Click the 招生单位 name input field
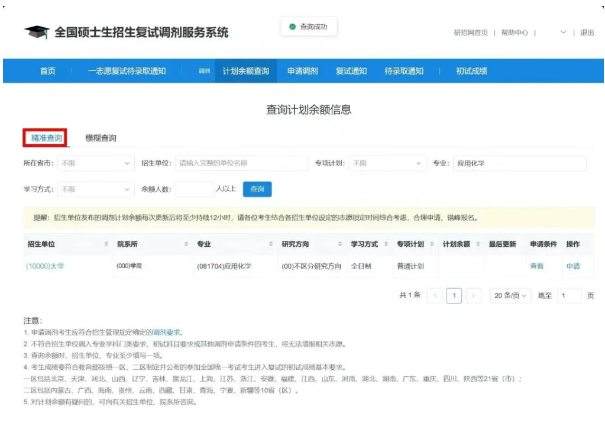Image resolution: width=605 pixels, height=426 pixels. tap(241, 163)
